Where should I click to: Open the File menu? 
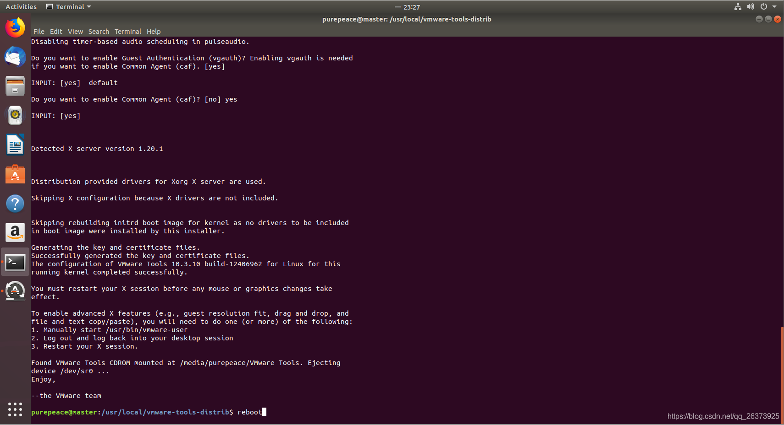39,32
